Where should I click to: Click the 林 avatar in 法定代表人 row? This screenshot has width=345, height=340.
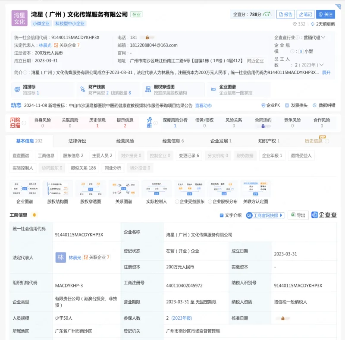pyautogui.click(x=61, y=258)
